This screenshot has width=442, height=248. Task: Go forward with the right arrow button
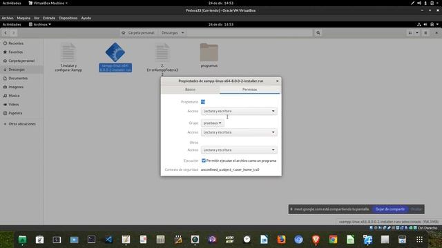pyautogui.click(x=13, y=33)
